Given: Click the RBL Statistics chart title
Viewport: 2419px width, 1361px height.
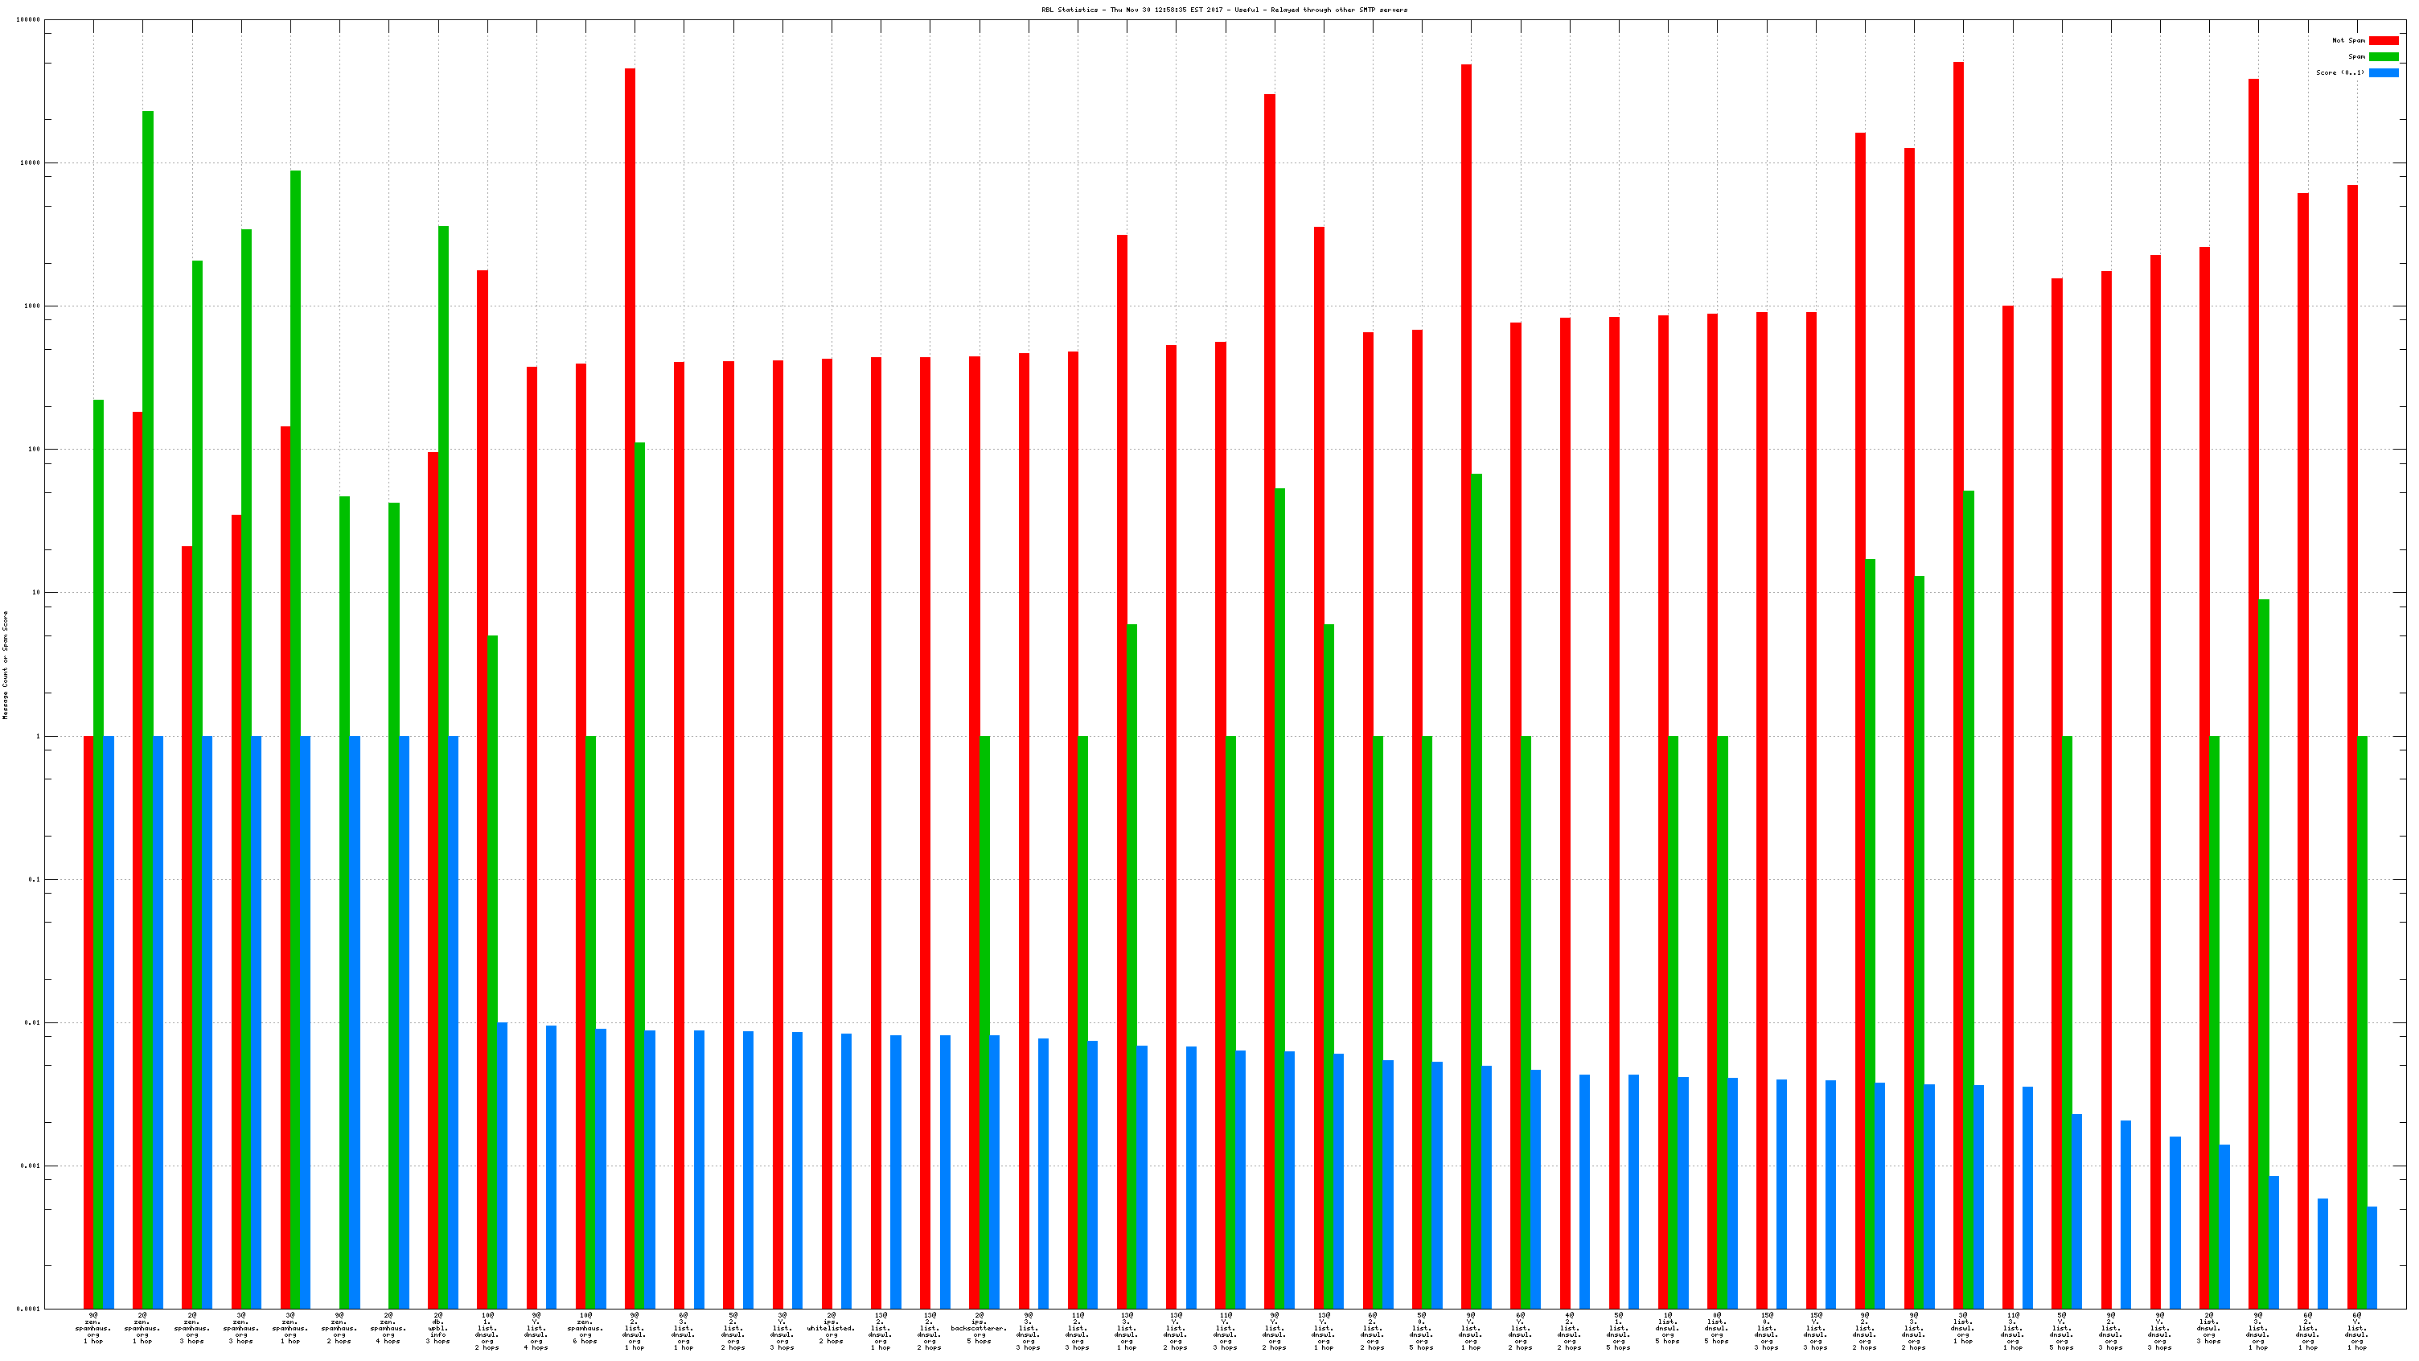Looking at the screenshot, I should click(1224, 10).
